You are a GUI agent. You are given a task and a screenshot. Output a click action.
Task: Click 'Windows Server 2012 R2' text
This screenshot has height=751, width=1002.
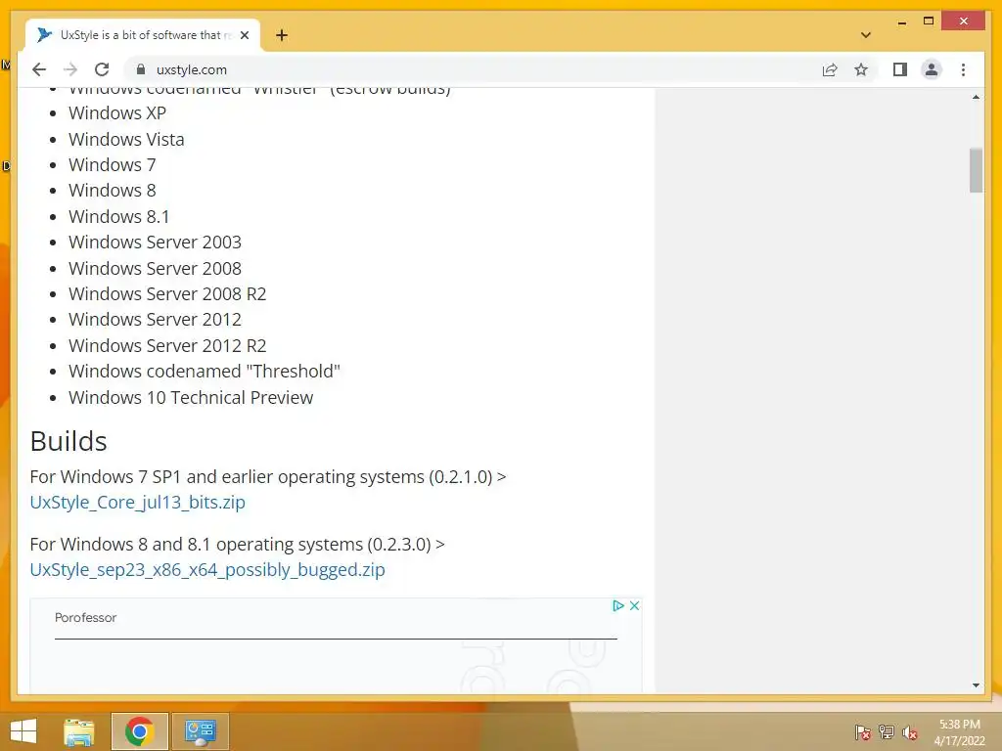coord(167,345)
